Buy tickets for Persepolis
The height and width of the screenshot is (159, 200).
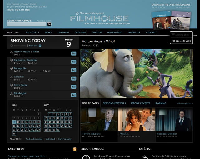tap(74, 70)
